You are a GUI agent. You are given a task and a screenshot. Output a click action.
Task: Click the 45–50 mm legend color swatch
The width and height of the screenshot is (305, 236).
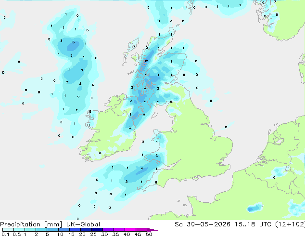point(141,230)
